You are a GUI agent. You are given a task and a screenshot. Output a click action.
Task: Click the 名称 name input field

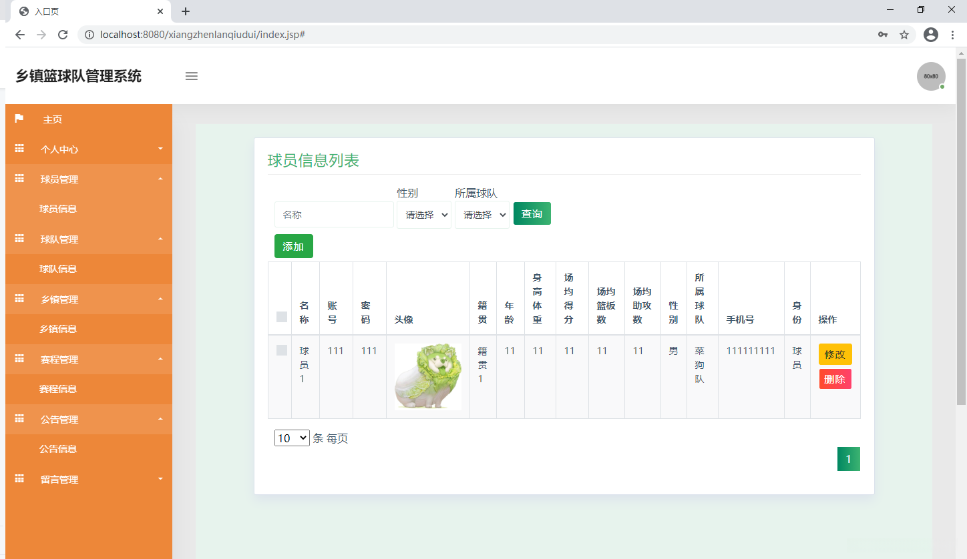[x=333, y=214]
